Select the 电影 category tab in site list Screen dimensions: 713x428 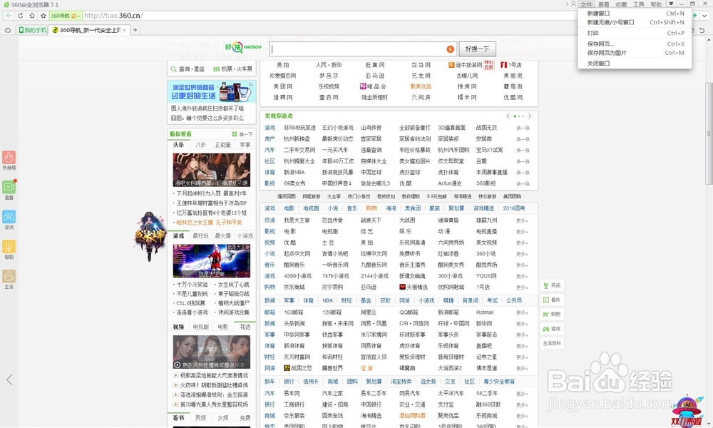coord(289,208)
